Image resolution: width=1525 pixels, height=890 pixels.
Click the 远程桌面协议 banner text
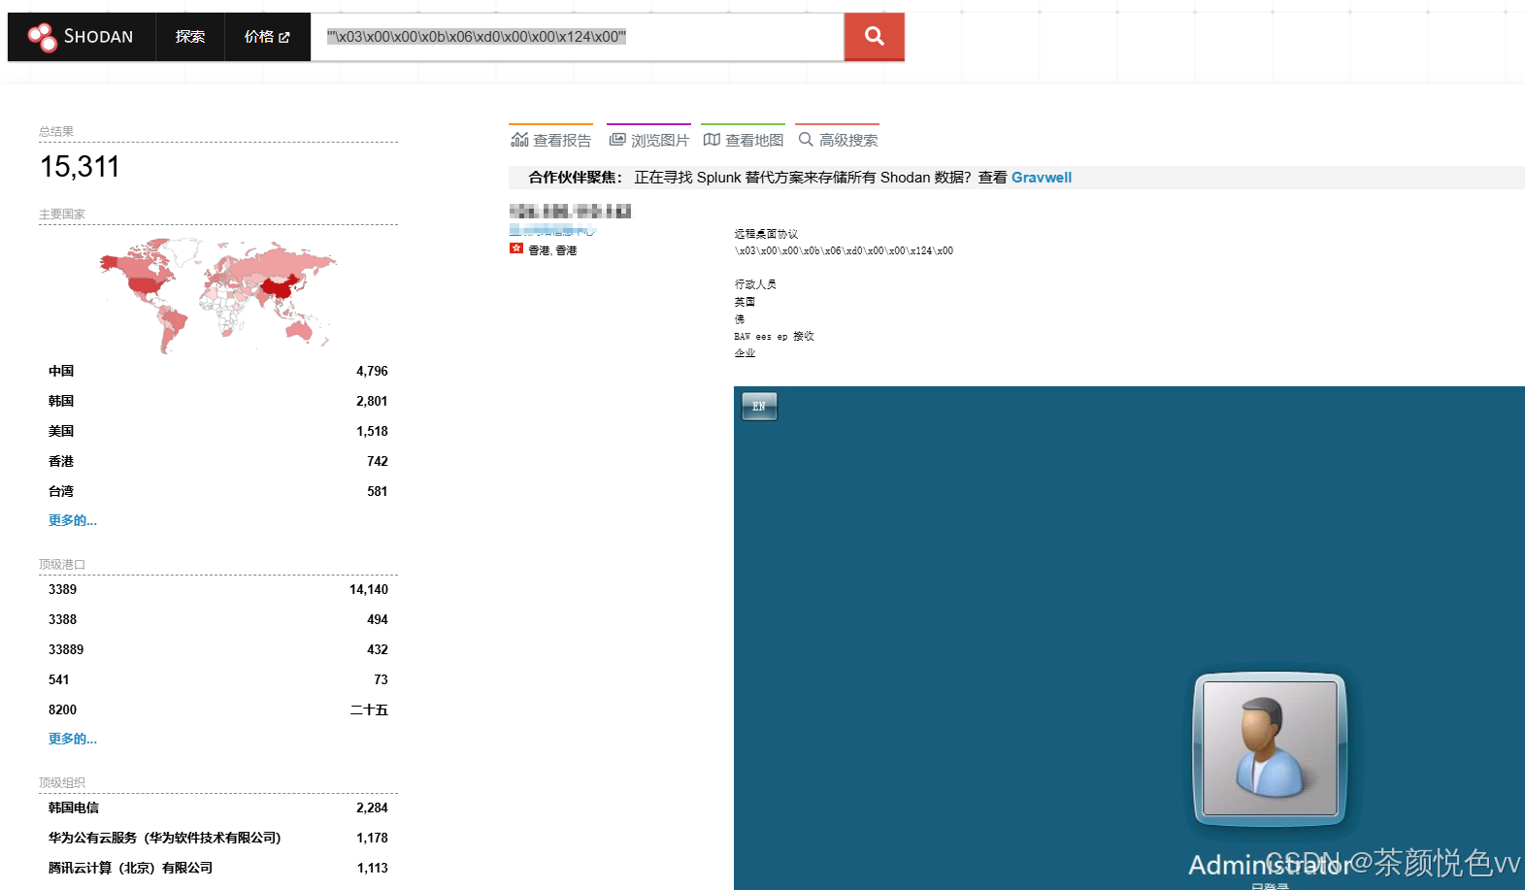click(766, 234)
